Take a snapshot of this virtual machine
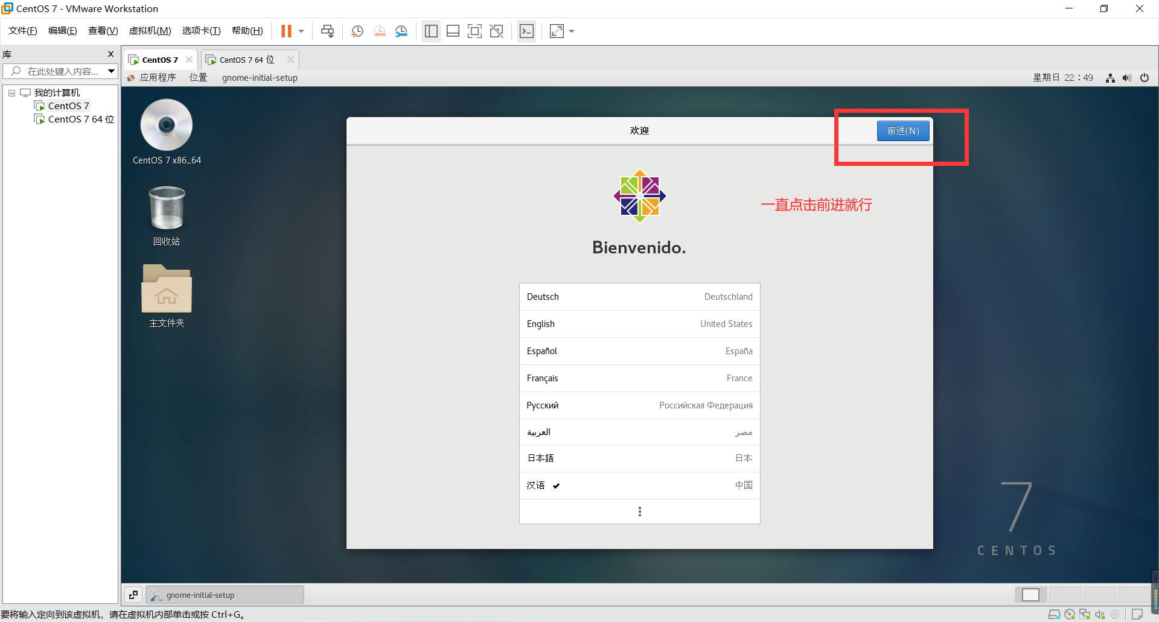This screenshot has height=622, width=1159. (x=357, y=31)
